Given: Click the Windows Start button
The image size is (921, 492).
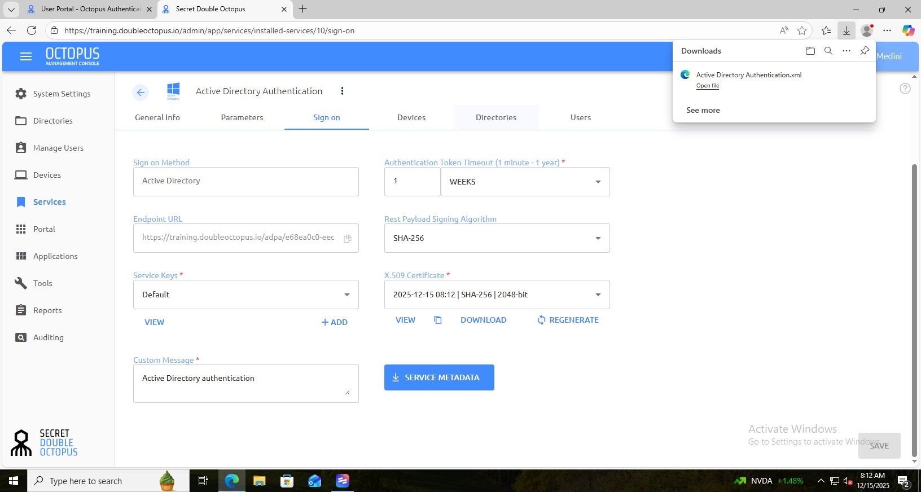Looking at the screenshot, I should coord(14,481).
